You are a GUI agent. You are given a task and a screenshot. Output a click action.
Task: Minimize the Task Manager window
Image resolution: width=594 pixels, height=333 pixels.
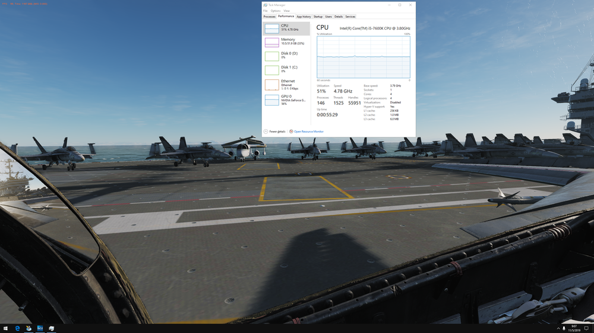389,5
